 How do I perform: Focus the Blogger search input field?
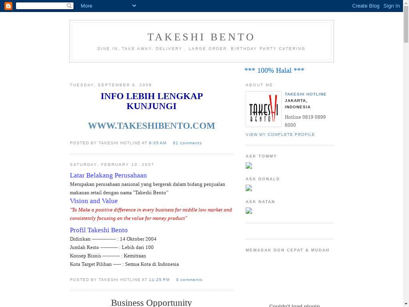[x=41, y=6]
